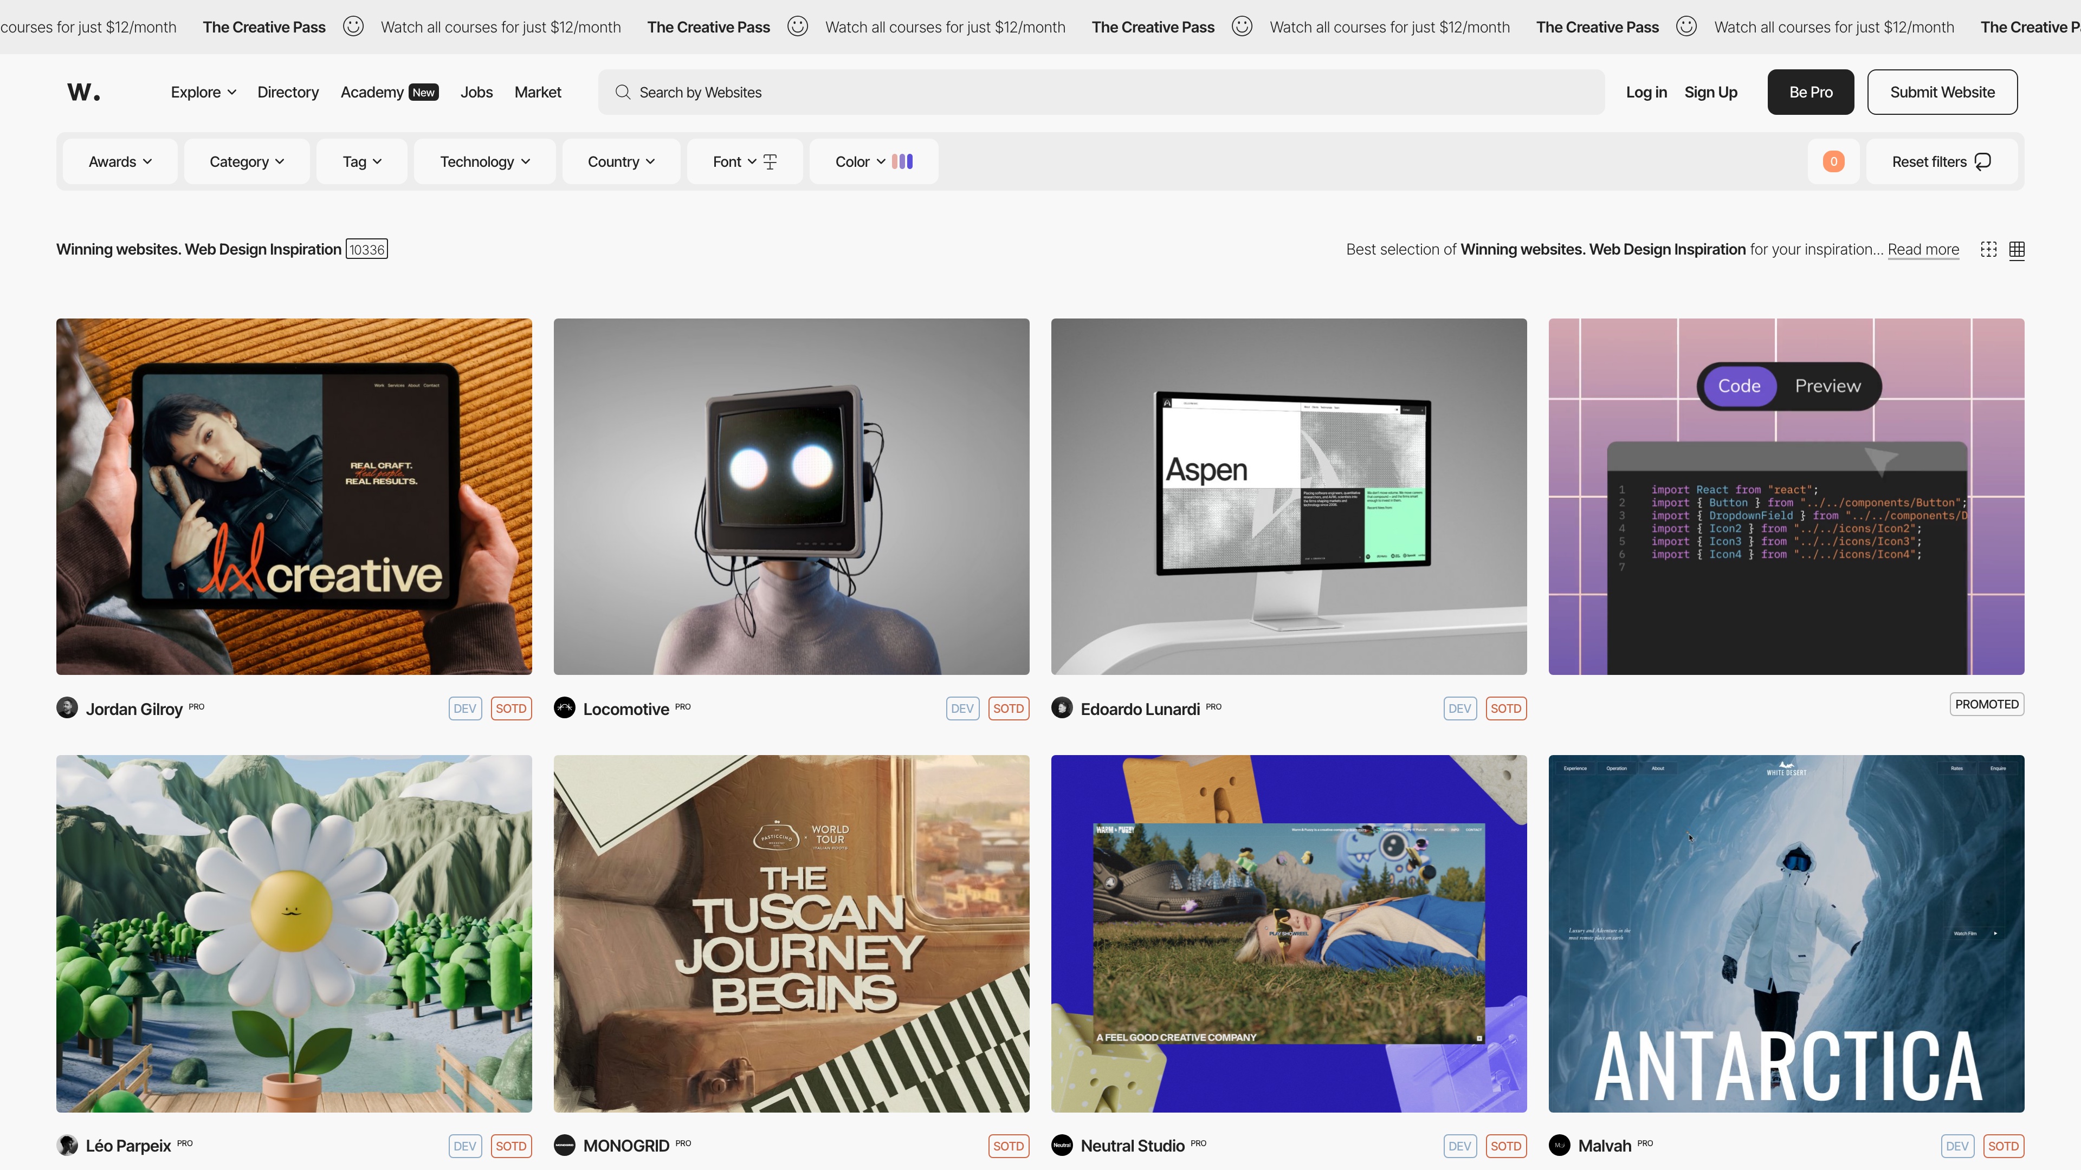Click the PROMOTED label
The width and height of the screenshot is (2081, 1170).
1987,704
